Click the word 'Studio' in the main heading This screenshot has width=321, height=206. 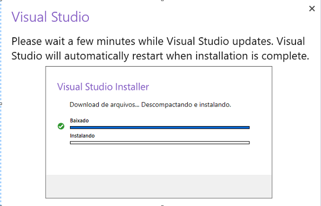click(x=70, y=17)
